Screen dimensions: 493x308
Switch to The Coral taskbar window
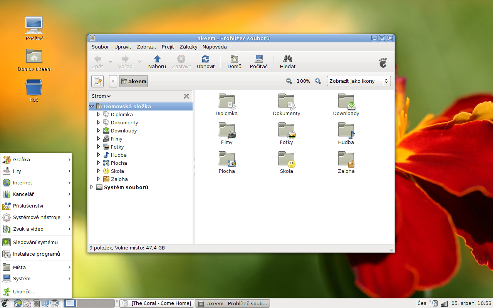[157, 303]
